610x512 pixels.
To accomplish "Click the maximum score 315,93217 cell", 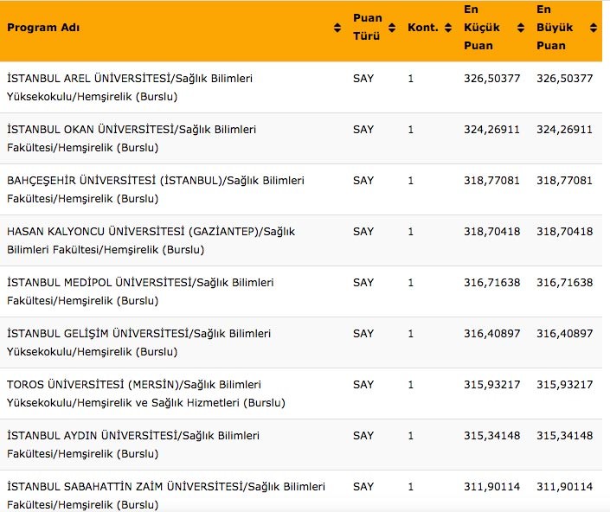I will [x=564, y=385].
